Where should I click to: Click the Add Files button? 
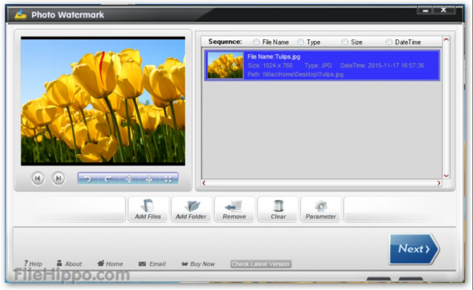(x=148, y=210)
